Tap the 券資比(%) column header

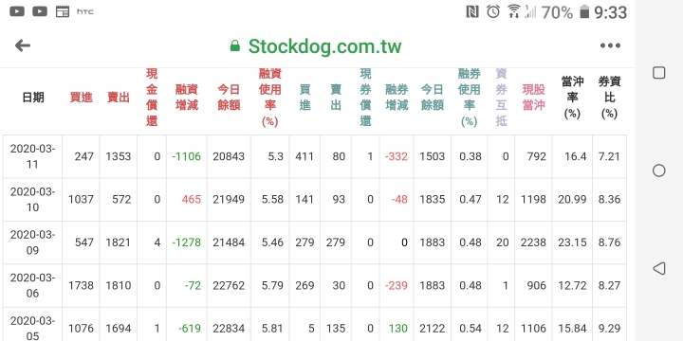[x=609, y=98]
